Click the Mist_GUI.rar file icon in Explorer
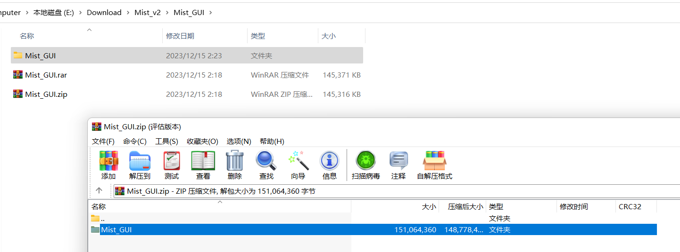680x252 pixels. (x=18, y=74)
